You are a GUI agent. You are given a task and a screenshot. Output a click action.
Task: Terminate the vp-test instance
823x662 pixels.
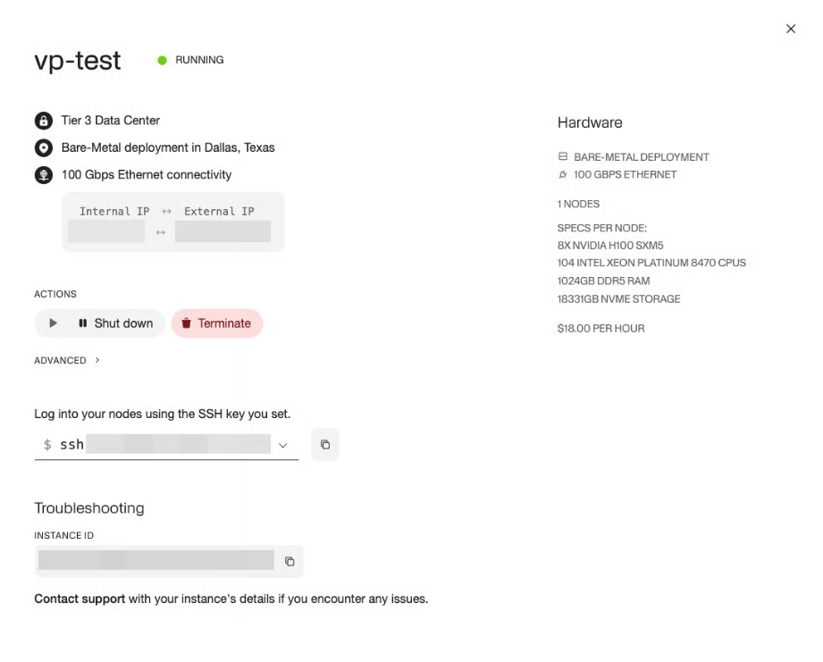pos(216,323)
